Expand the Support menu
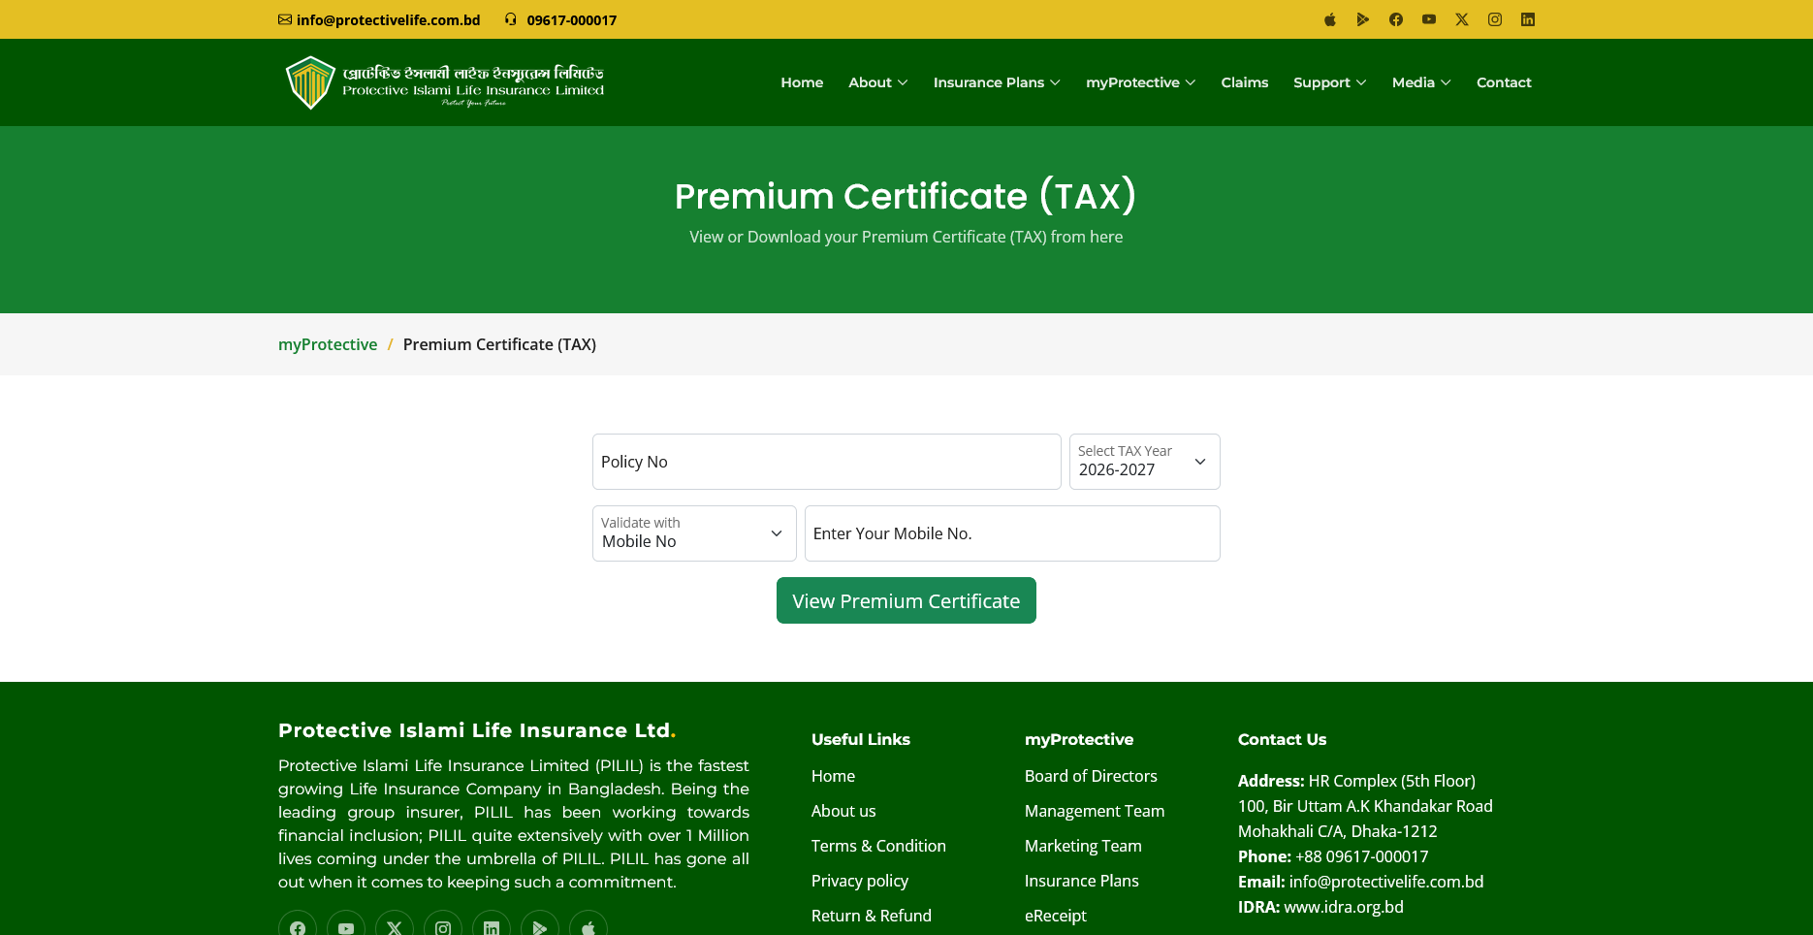This screenshot has height=935, width=1813. pyautogui.click(x=1330, y=82)
